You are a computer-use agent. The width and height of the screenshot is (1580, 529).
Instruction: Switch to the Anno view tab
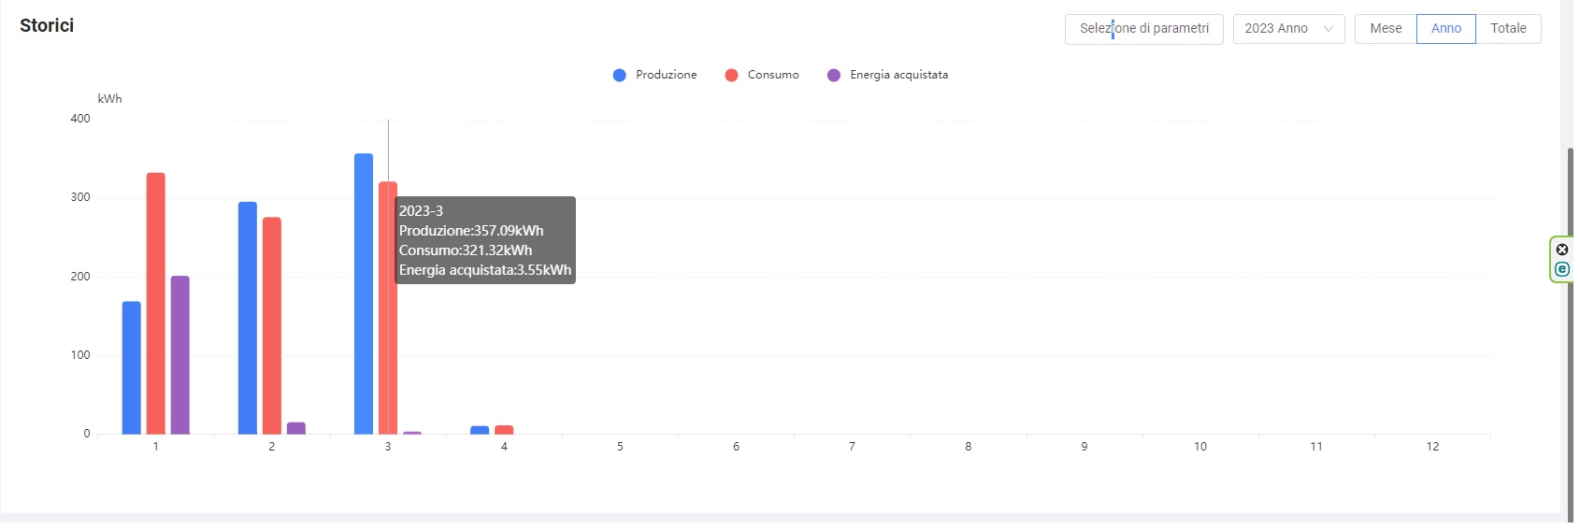coord(1445,29)
